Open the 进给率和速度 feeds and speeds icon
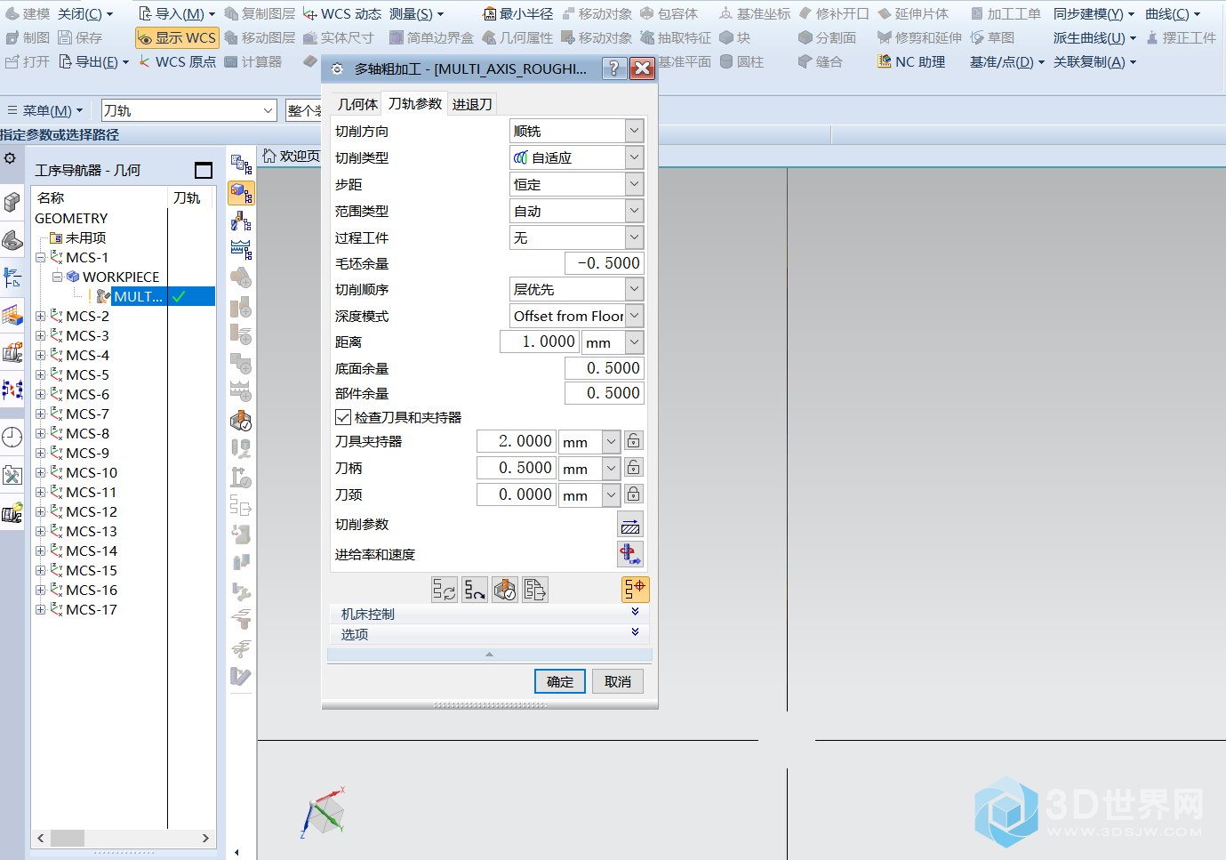This screenshot has height=860, width=1226. (x=630, y=554)
